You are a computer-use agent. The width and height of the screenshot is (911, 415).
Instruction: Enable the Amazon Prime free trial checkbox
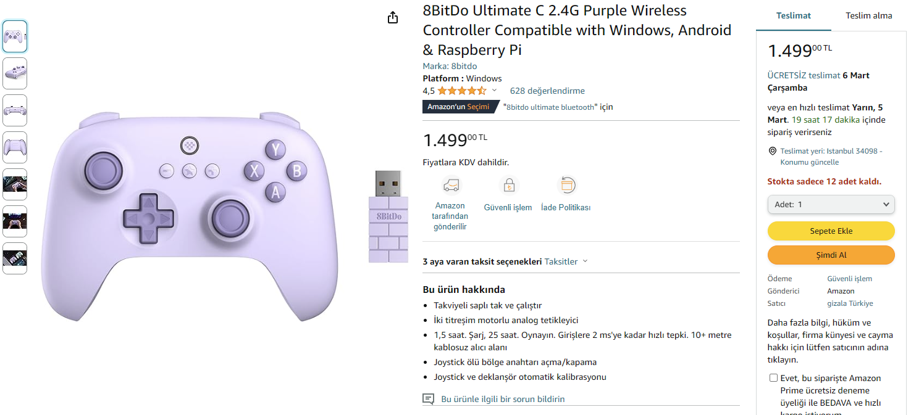pos(773,377)
